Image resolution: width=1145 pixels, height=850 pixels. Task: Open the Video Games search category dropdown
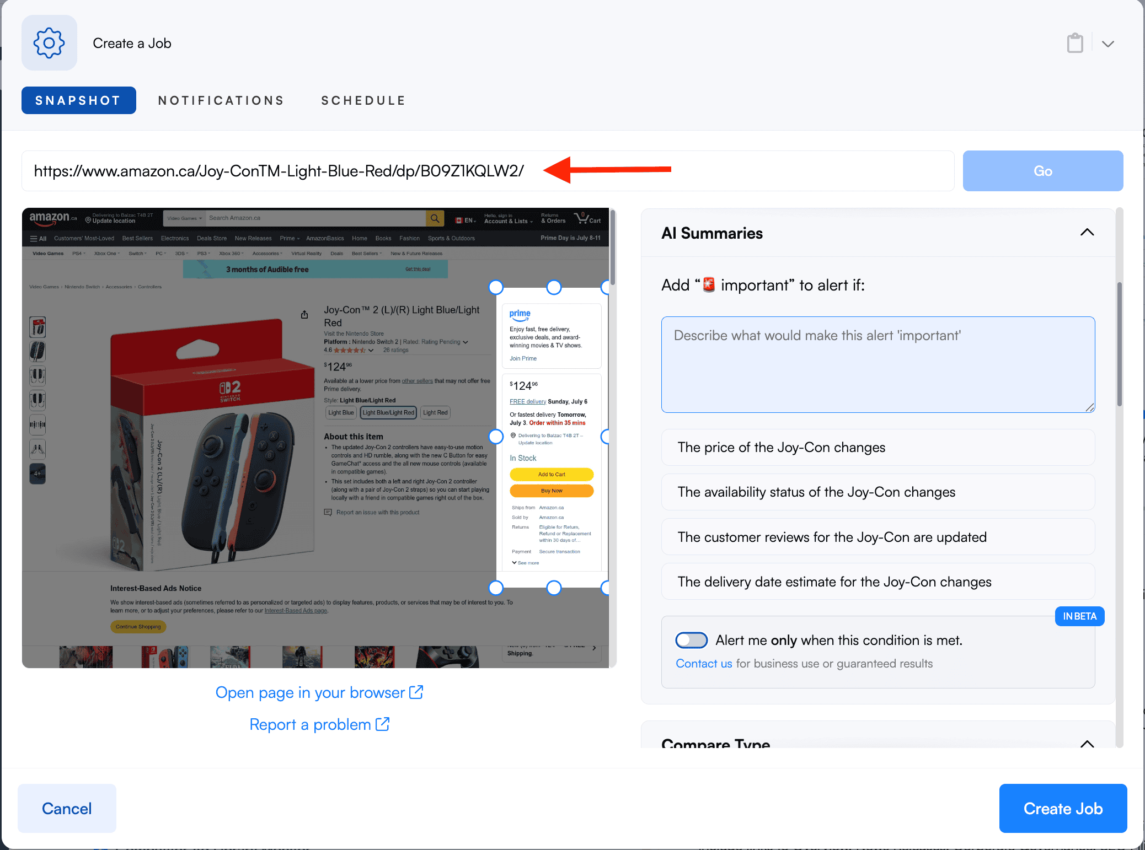point(184,218)
